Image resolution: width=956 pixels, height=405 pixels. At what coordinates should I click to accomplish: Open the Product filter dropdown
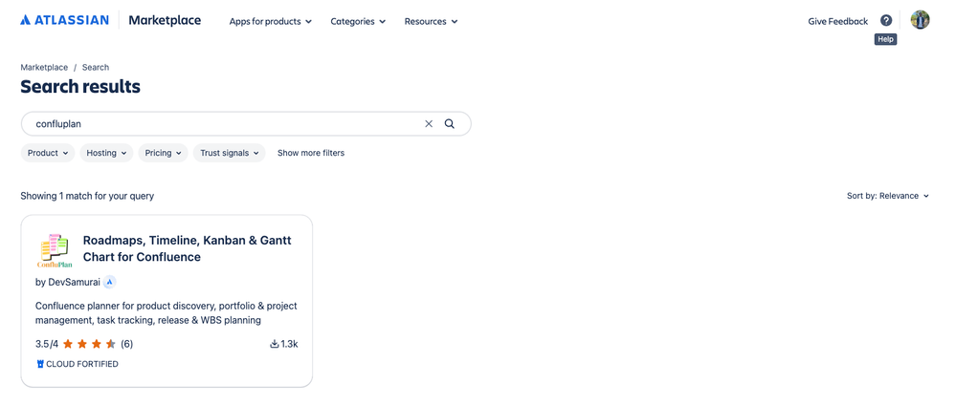[48, 153]
